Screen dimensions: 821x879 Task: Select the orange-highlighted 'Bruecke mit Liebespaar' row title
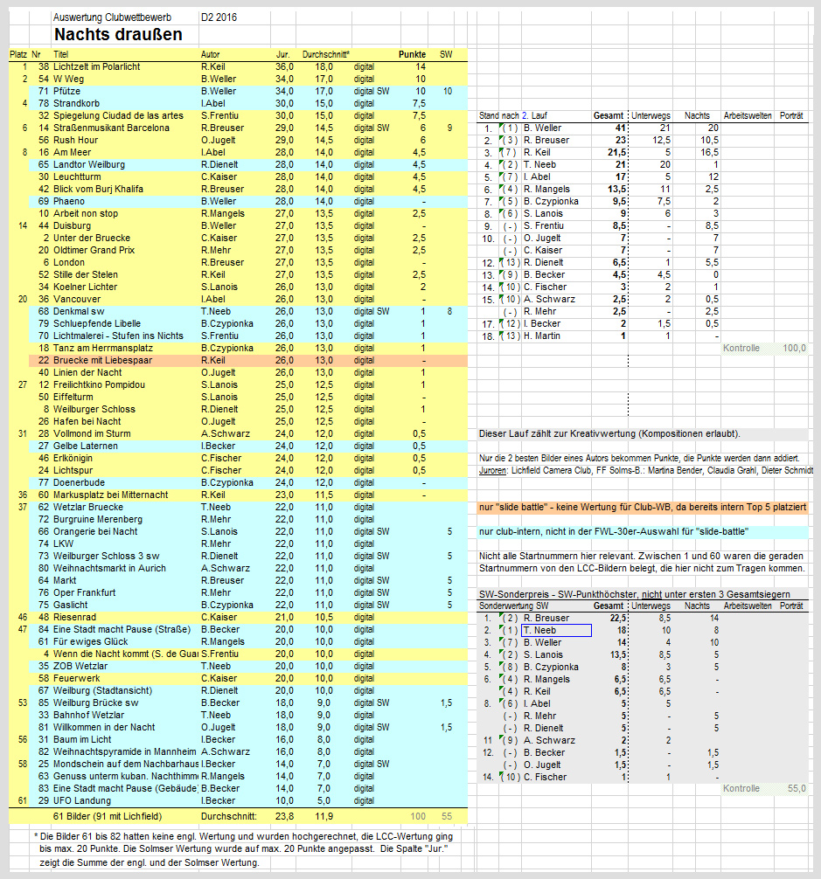102,361
